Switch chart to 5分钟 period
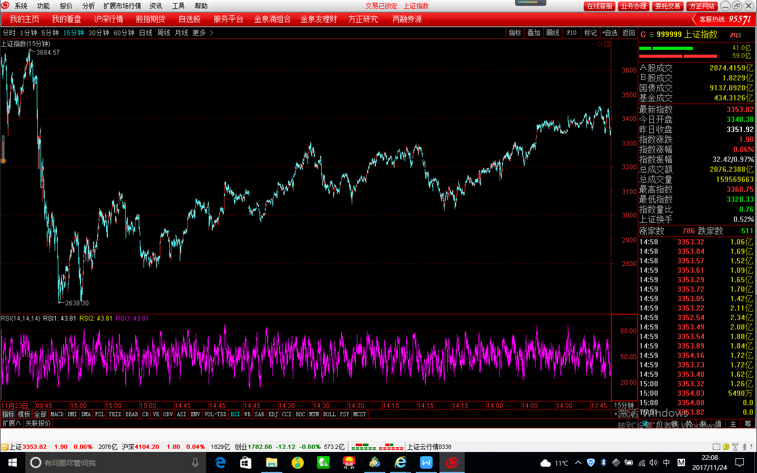This screenshot has width=757, height=473. coord(50,33)
